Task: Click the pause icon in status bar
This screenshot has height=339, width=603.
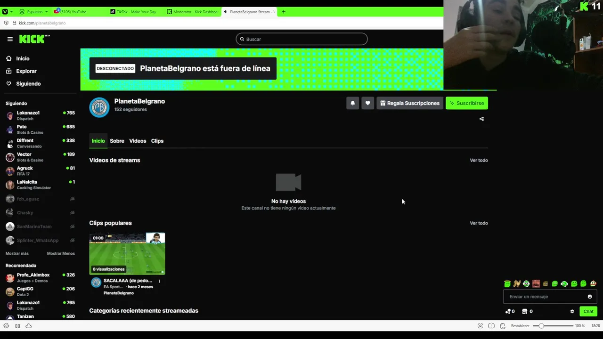Action: pyautogui.click(x=17, y=326)
